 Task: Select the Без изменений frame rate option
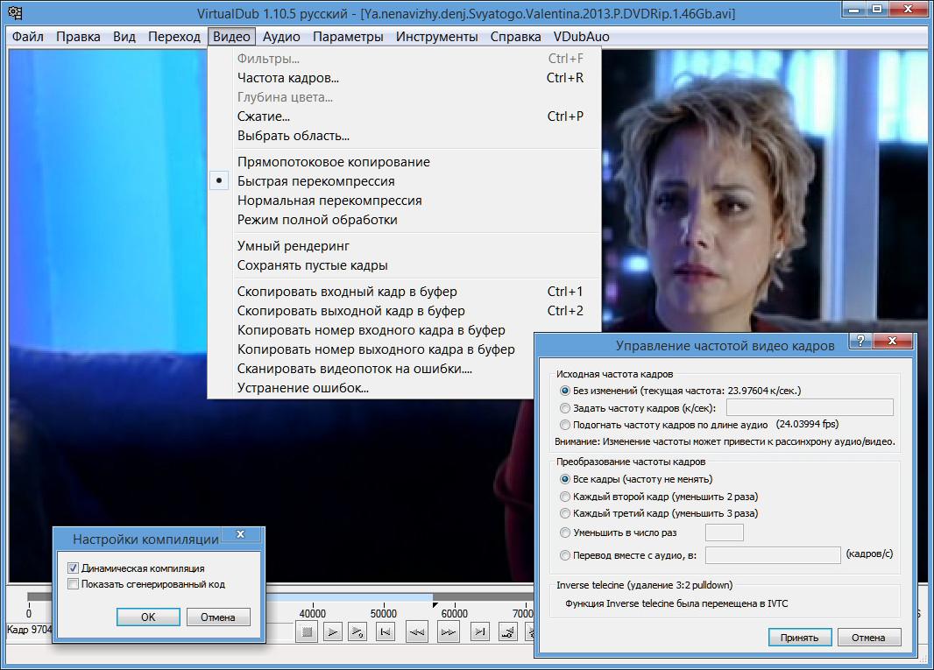pos(564,391)
